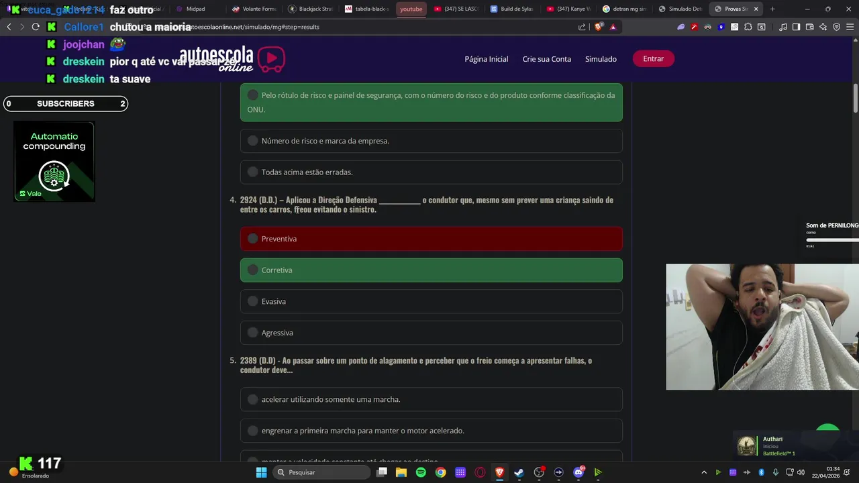859x483 pixels.
Task: Click the Brave VPN shield icon
Action: pyautogui.click(x=836, y=27)
